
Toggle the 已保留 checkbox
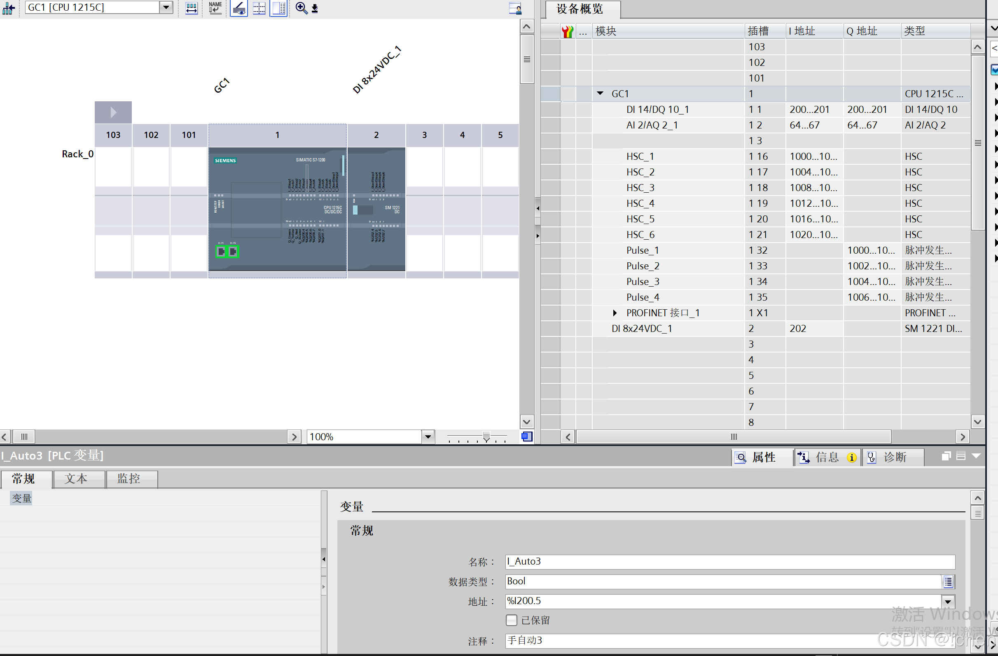click(x=511, y=620)
